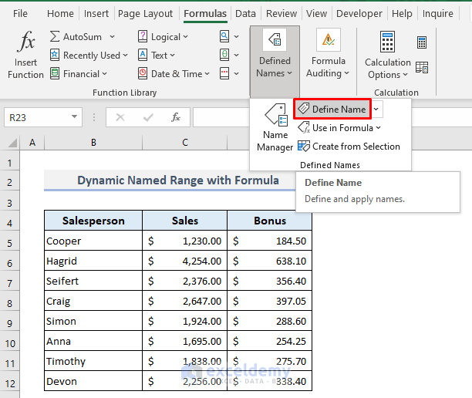Expand the Name Box dropdown arrow

click(x=74, y=116)
